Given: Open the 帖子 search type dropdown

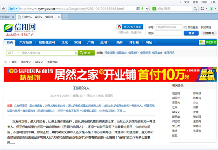Looking at the screenshot, I should coord(13,53).
